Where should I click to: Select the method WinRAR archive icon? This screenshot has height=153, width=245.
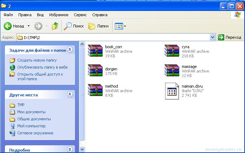pos(95,91)
